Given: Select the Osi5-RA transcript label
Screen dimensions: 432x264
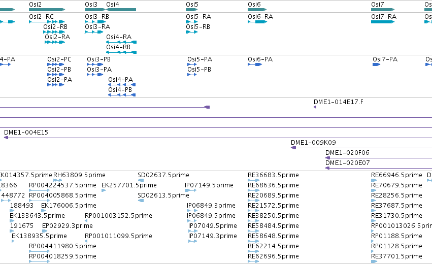Looking at the screenshot, I should point(198,17).
